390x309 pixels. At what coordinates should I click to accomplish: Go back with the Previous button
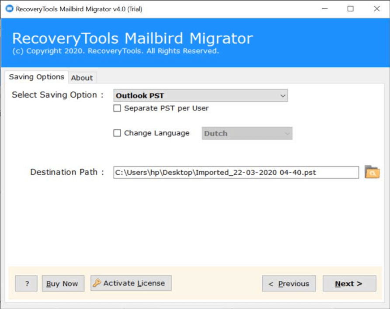(x=288, y=284)
